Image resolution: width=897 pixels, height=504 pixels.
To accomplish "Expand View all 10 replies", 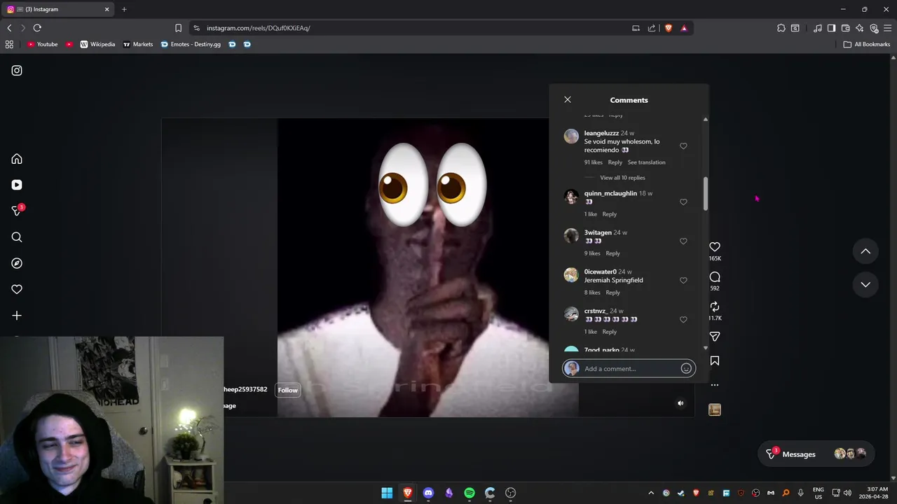I will [622, 178].
